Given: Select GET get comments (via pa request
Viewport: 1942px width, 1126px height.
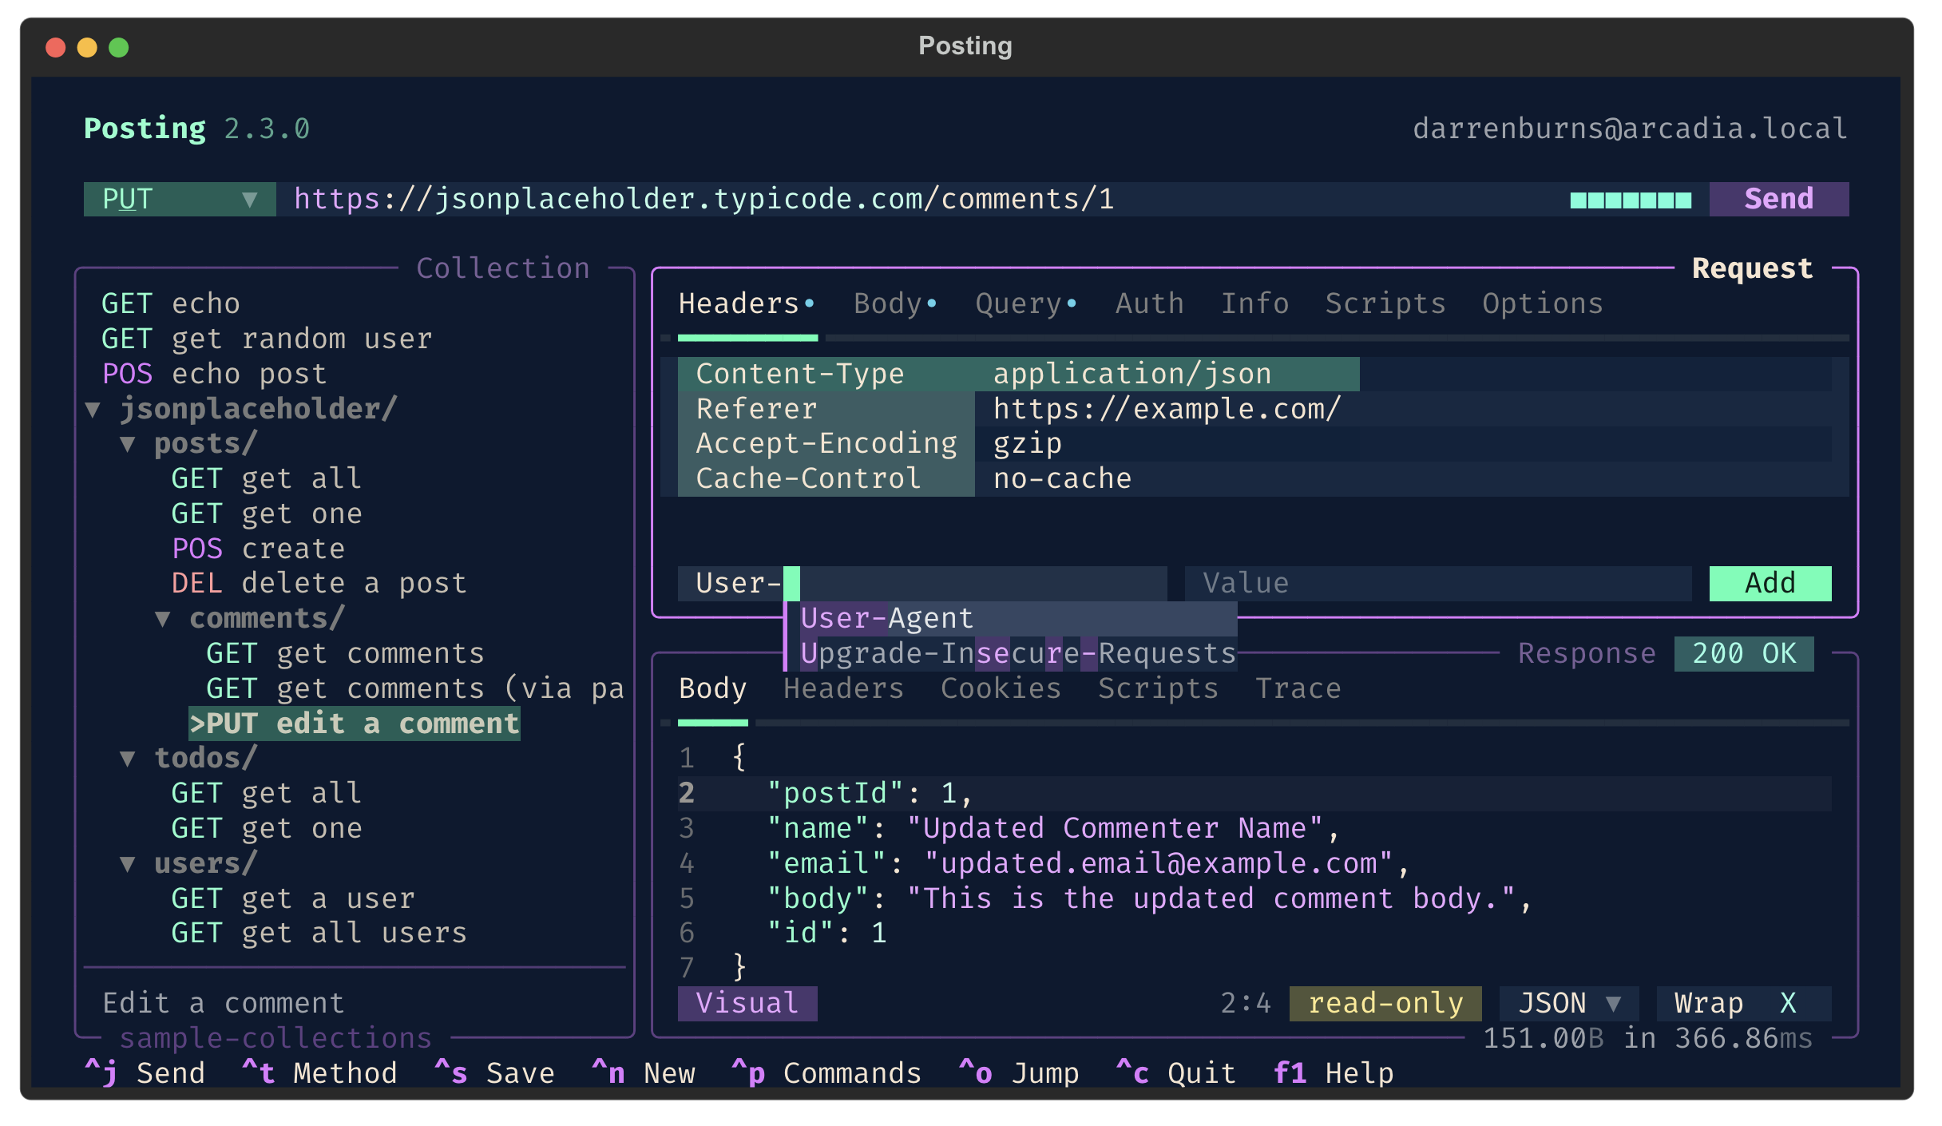Looking at the screenshot, I should 414,688.
